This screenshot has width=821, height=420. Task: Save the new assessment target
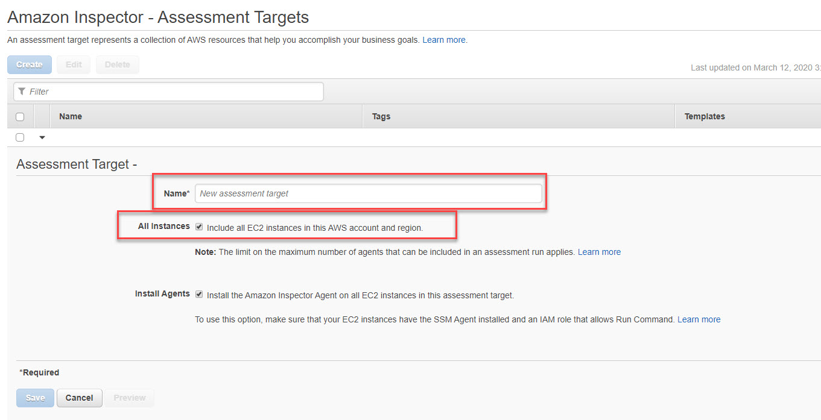(35, 398)
